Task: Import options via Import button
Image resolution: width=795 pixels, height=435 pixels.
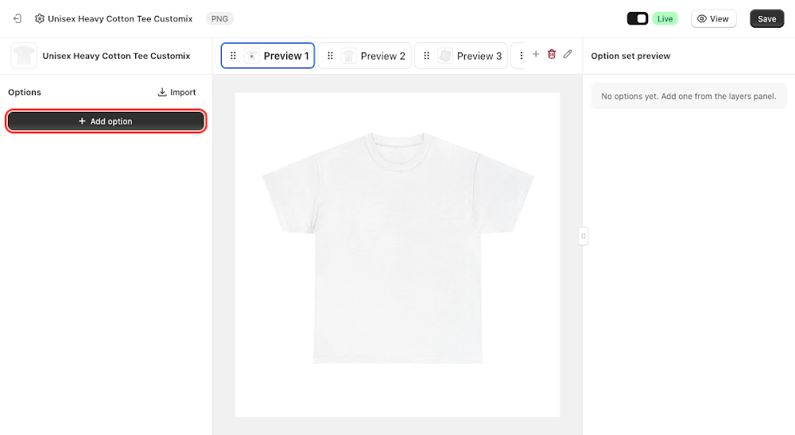Action: (x=177, y=92)
